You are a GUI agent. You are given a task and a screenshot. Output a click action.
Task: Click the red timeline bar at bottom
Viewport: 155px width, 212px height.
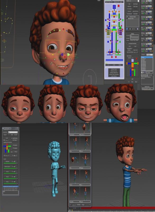pos(118,208)
